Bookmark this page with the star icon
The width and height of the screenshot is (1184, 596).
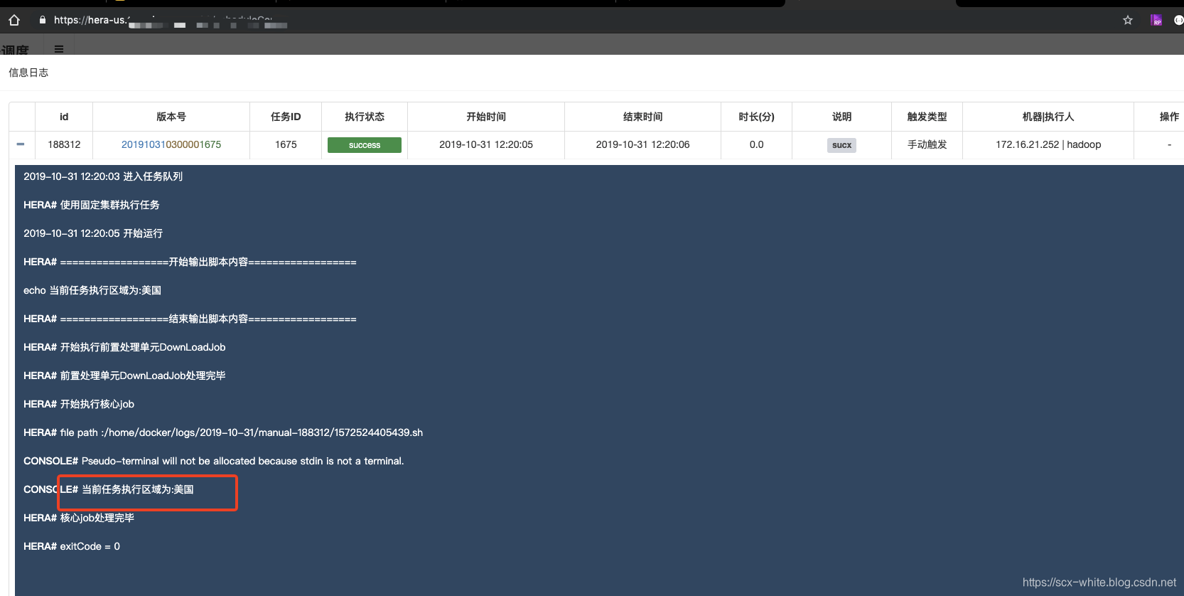(1128, 20)
